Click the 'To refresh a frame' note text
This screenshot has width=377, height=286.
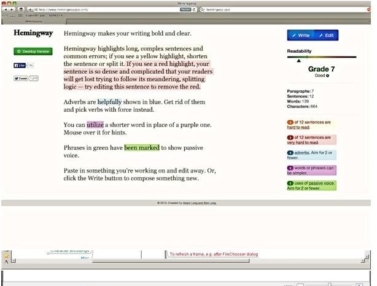[x=214, y=254]
